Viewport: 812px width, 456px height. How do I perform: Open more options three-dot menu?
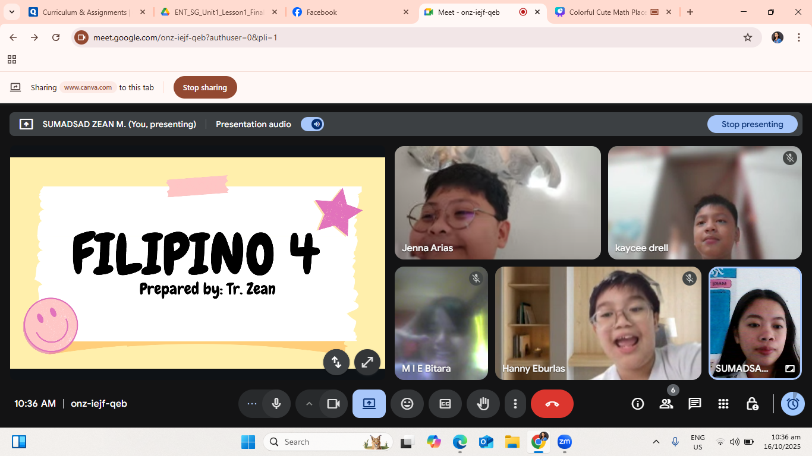point(515,404)
